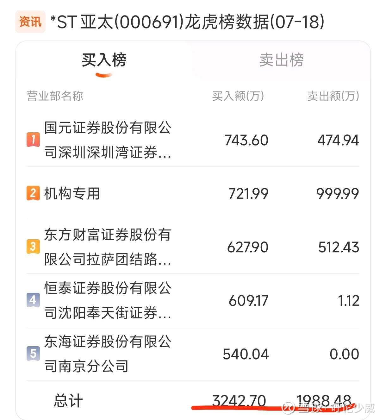Click the buy amount 743.60
The image size is (386, 420).
[x=246, y=140]
